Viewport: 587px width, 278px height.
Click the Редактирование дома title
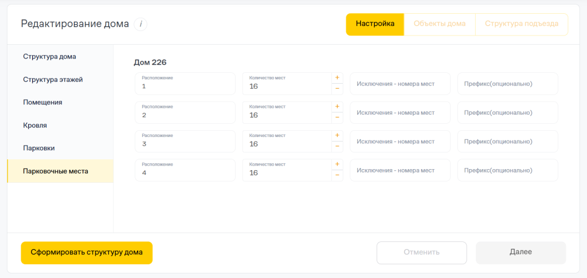(x=75, y=24)
